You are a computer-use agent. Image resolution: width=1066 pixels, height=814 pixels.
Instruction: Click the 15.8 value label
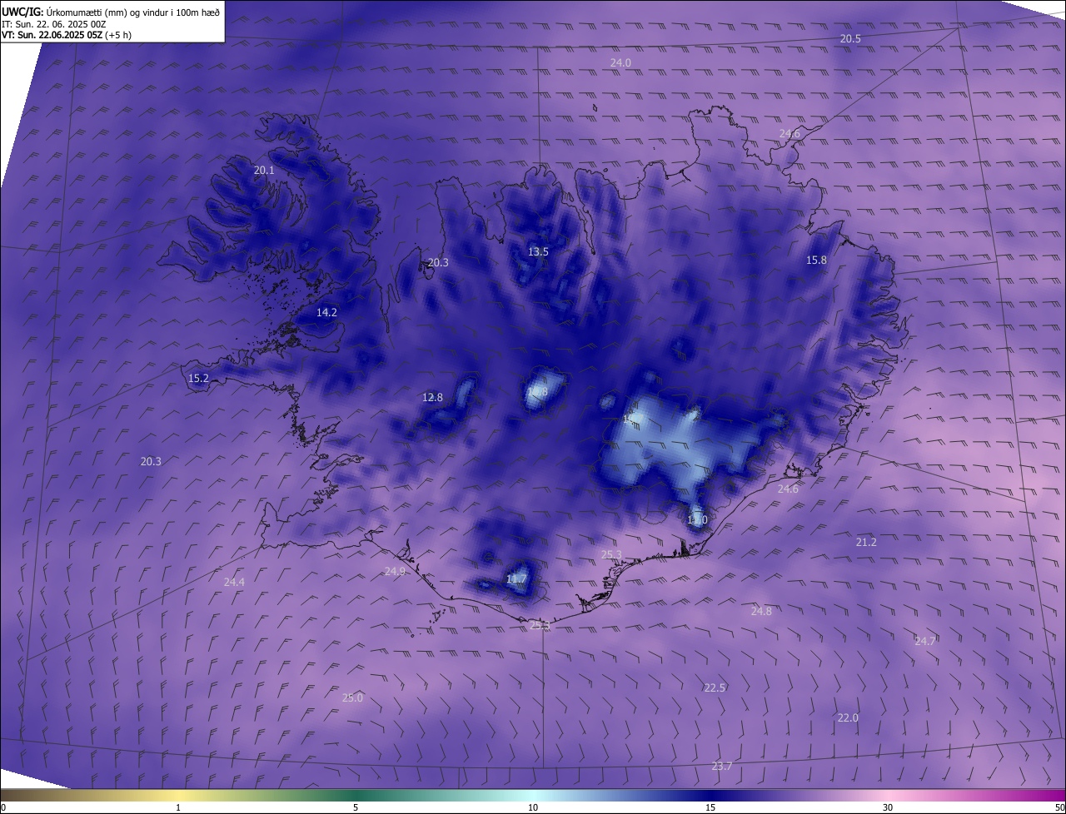(816, 261)
